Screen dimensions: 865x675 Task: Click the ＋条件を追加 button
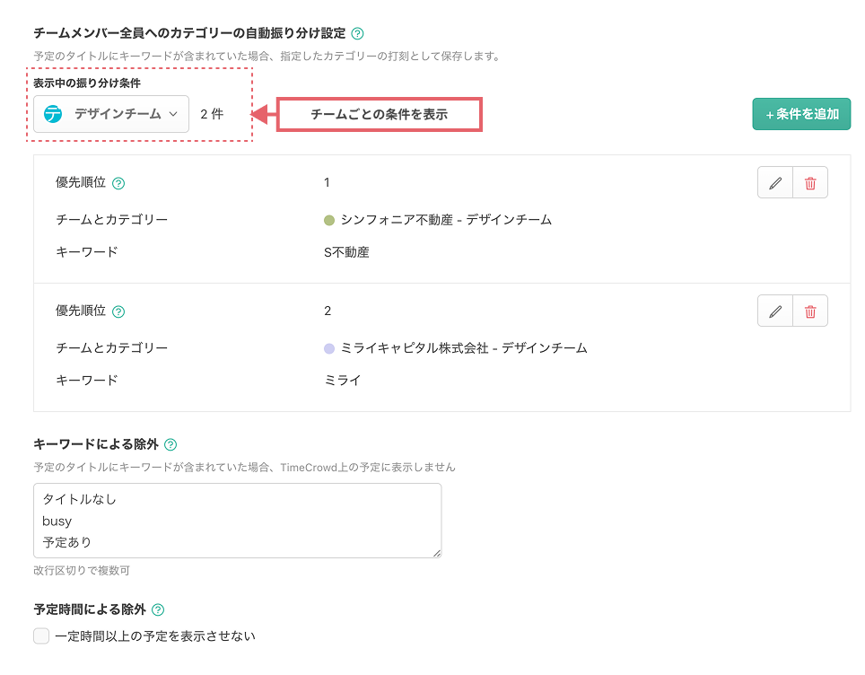(801, 114)
